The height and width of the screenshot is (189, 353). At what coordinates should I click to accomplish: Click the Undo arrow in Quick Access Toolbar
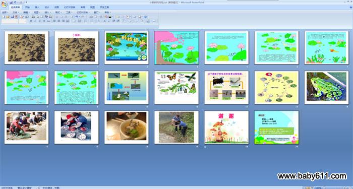(x=15, y=2)
